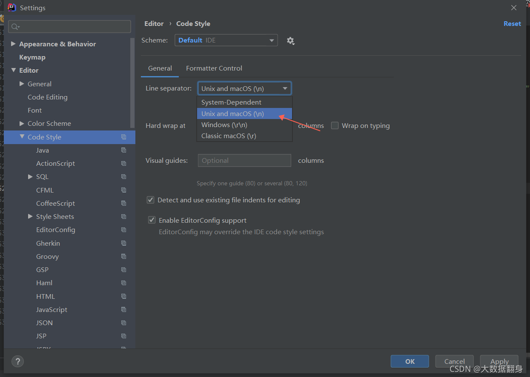The image size is (530, 377).
Task: Choose System-Dependent line separator
Action: click(x=244, y=102)
